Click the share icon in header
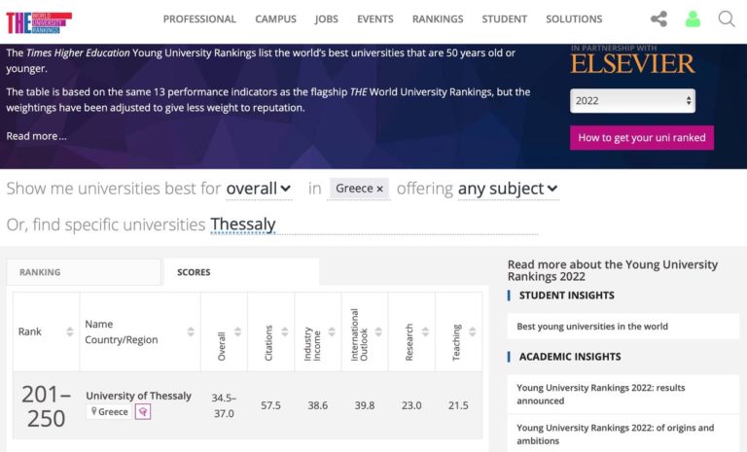This screenshot has height=452, width=747. (x=658, y=19)
